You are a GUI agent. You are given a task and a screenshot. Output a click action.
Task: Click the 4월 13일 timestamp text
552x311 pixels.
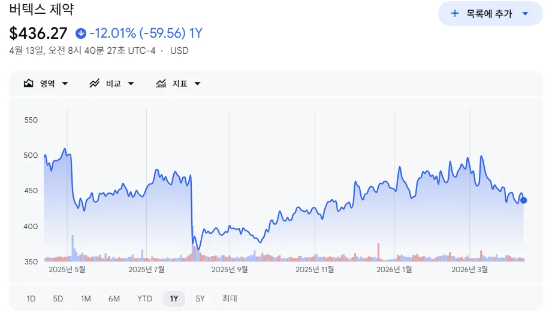(x=82, y=51)
